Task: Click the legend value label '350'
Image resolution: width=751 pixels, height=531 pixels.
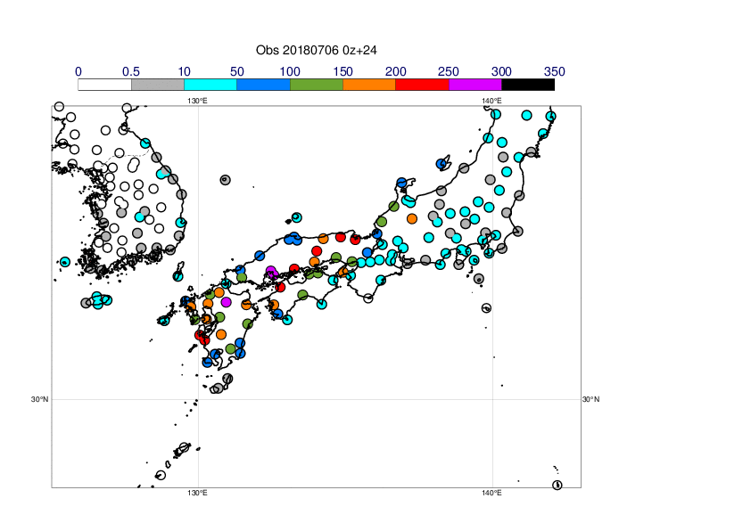Action: 555,72
